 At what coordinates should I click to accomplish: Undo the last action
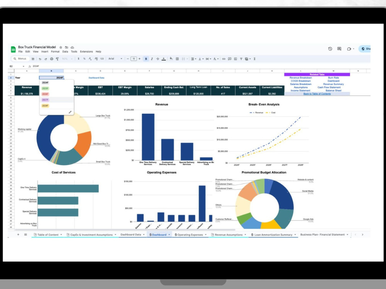coord(40,59)
